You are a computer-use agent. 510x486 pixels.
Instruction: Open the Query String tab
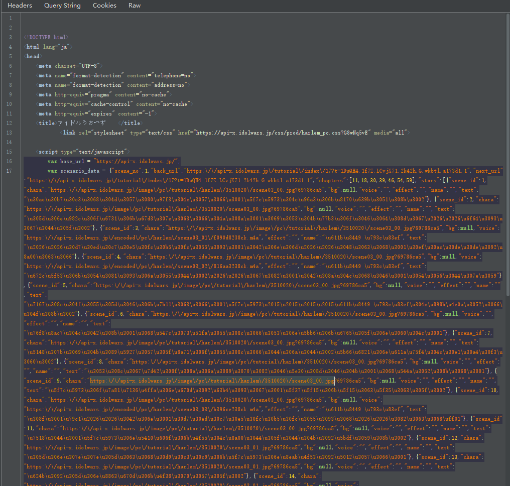pos(62,6)
